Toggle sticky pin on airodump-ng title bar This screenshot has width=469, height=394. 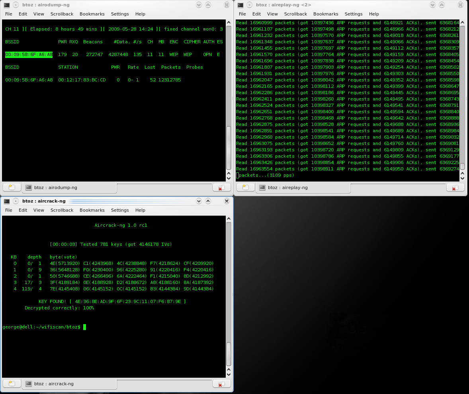16,5
